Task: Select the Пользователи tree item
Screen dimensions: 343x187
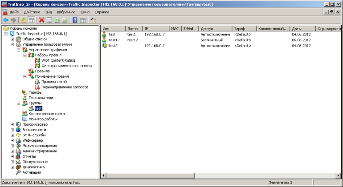Action: 41,98
